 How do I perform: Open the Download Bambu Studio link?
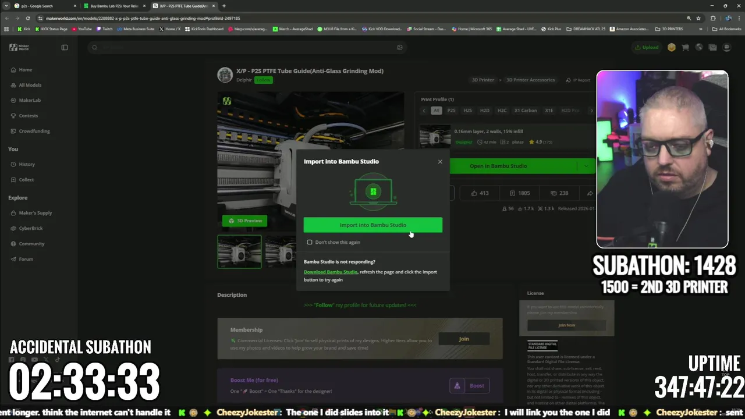click(331, 272)
